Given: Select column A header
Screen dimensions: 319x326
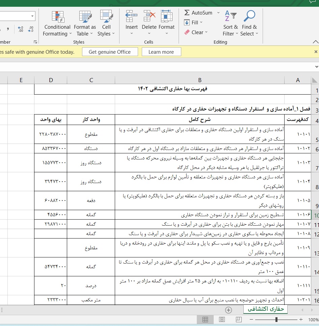Looking at the screenshot, I should [298, 80].
